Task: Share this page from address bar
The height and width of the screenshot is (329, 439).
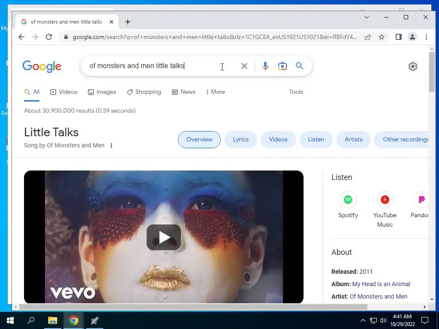Action: click(x=368, y=37)
